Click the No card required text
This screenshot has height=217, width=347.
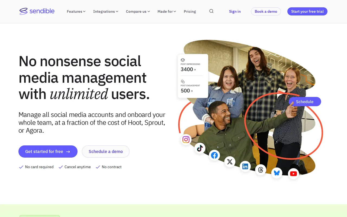point(39,167)
